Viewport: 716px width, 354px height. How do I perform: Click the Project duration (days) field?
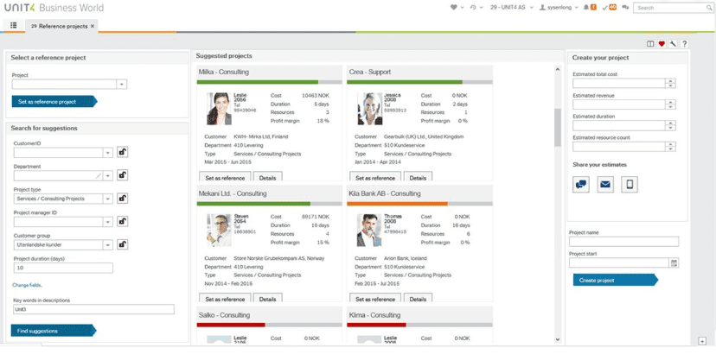[63, 268]
